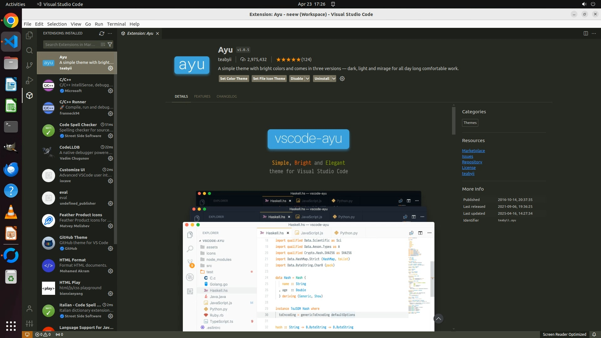601x338 pixels.
Task: Open the Accounts icon in activity bar
Action: 29,309
